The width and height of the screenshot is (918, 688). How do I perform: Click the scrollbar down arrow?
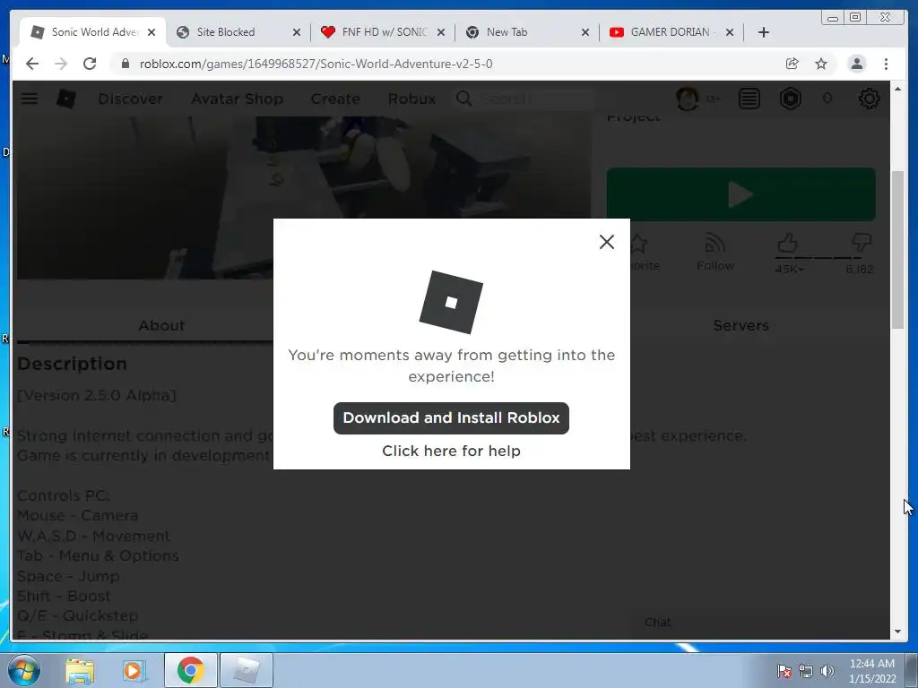897,632
